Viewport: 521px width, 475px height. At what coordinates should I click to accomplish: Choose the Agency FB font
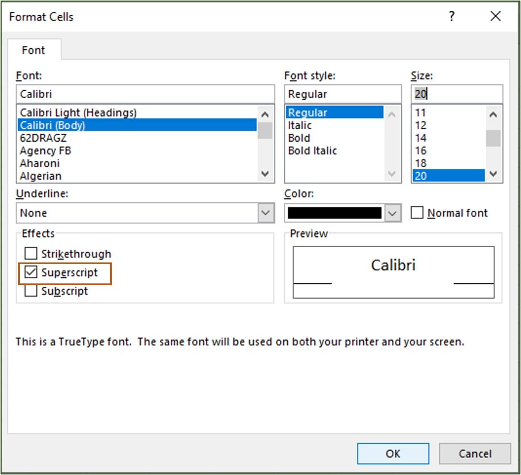137,150
